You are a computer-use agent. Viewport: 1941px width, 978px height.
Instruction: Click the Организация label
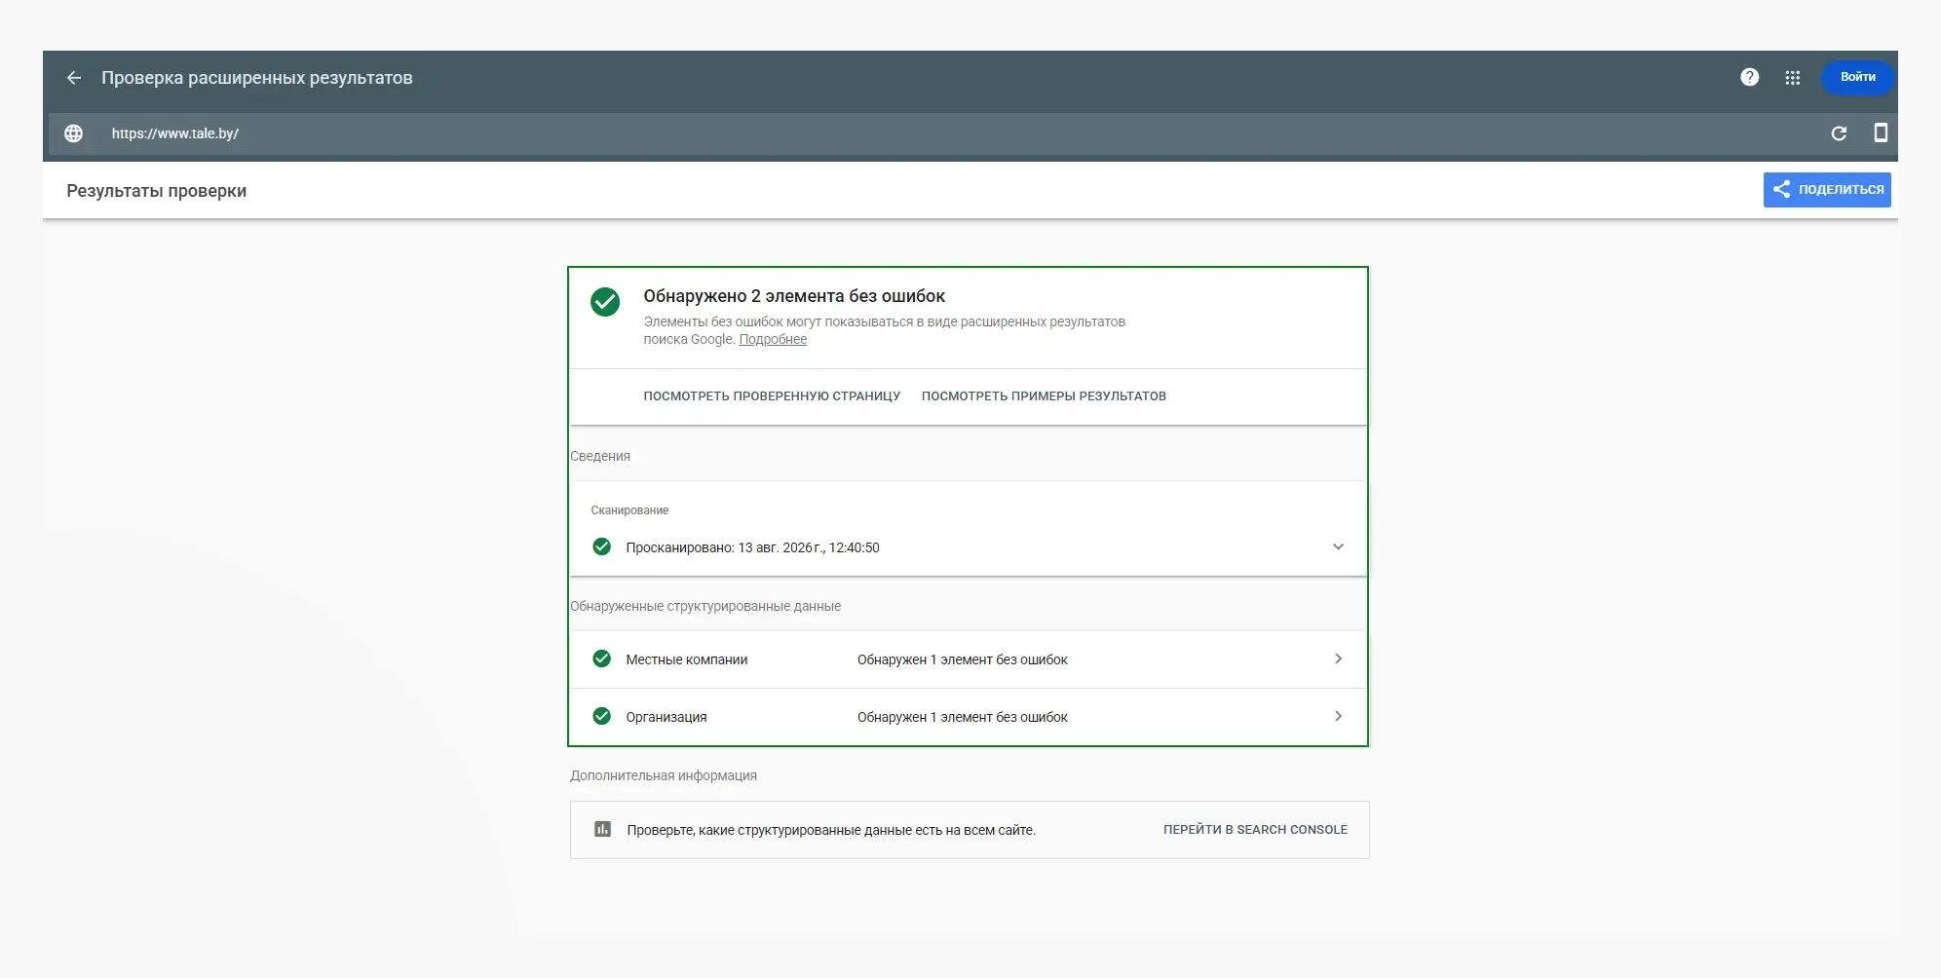(666, 717)
